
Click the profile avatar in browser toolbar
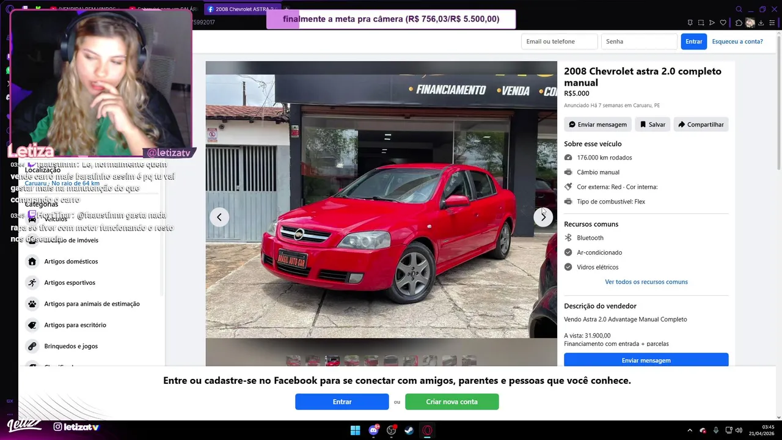[x=750, y=23]
